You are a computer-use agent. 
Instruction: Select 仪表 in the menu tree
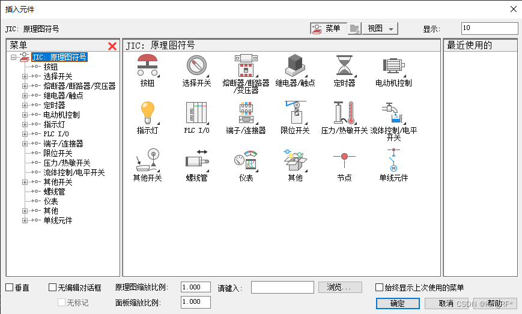(x=50, y=202)
